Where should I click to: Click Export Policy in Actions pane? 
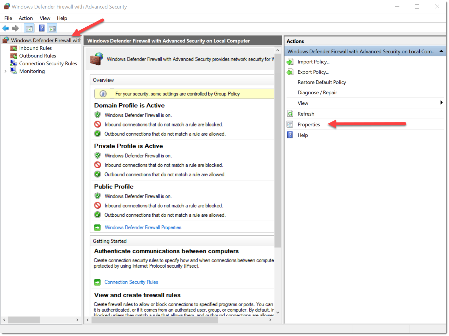313,72
